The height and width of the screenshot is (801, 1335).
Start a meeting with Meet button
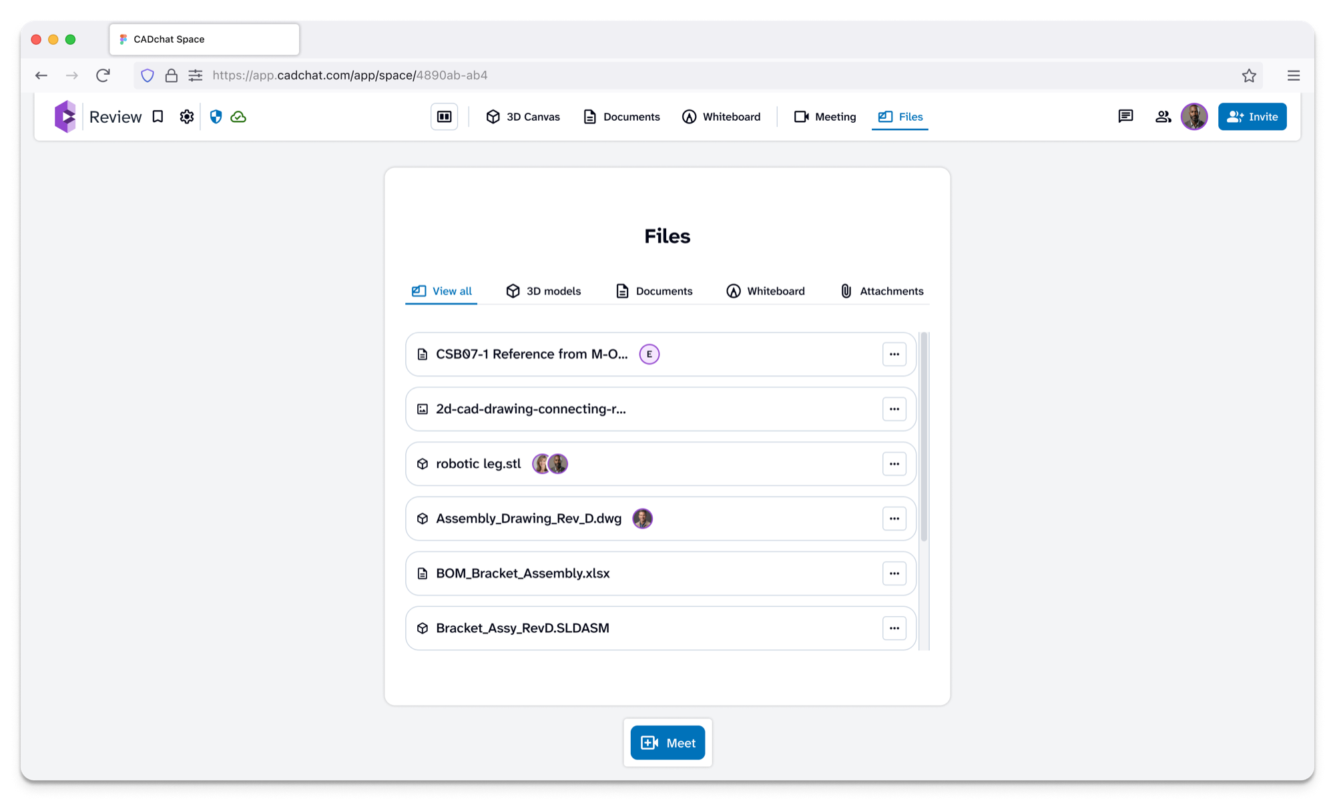tap(667, 743)
